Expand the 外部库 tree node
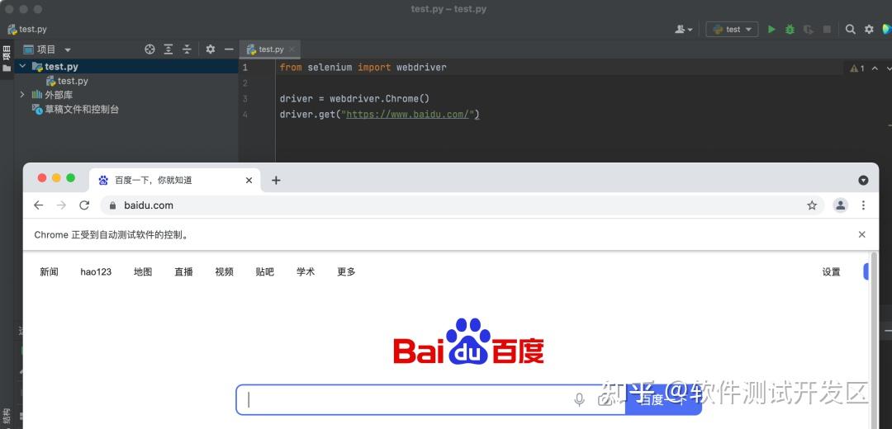 pyautogui.click(x=23, y=94)
